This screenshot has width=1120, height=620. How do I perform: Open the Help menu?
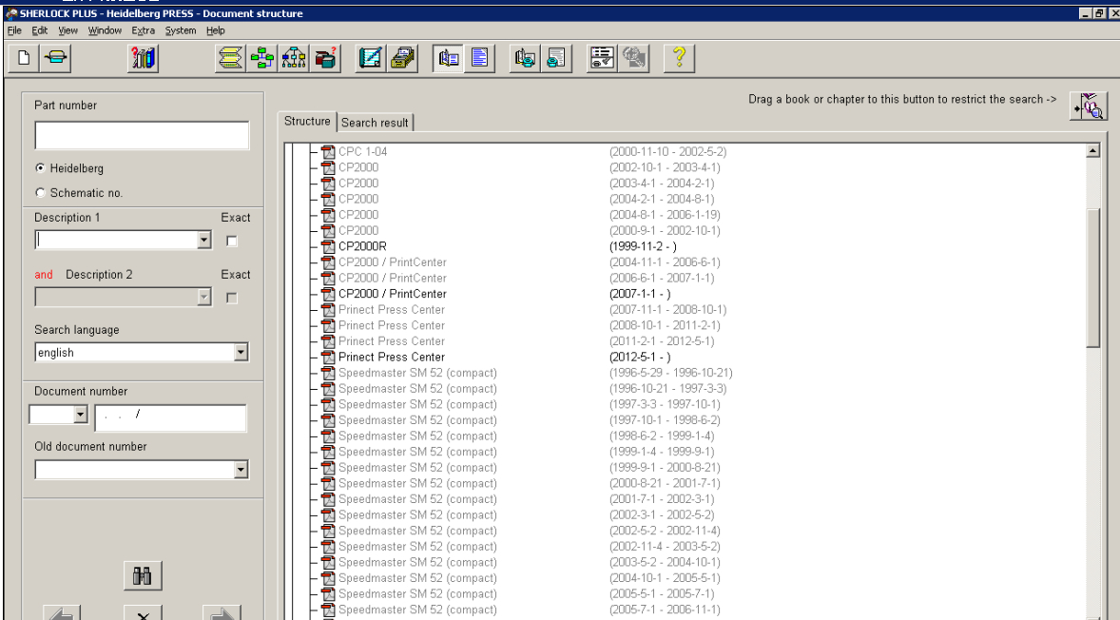pos(216,30)
